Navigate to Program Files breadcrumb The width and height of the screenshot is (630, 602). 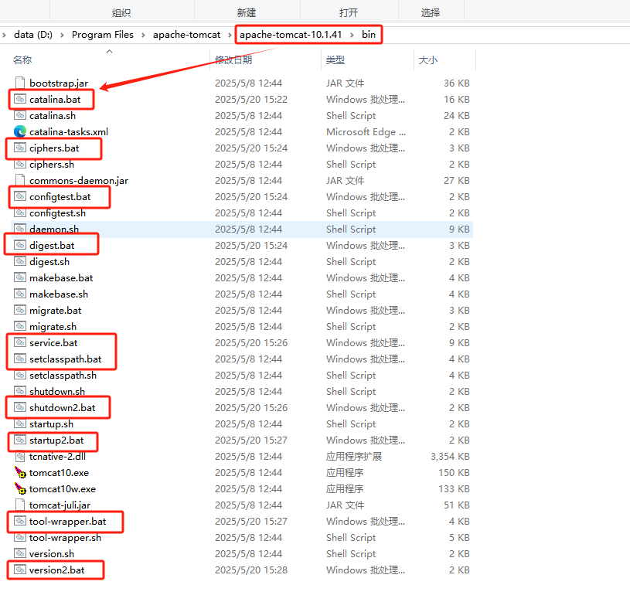103,35
